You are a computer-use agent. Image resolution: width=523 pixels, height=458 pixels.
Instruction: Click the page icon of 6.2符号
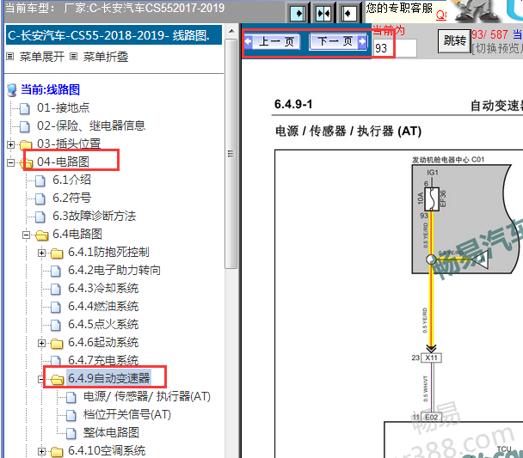[x=40, y=199]
